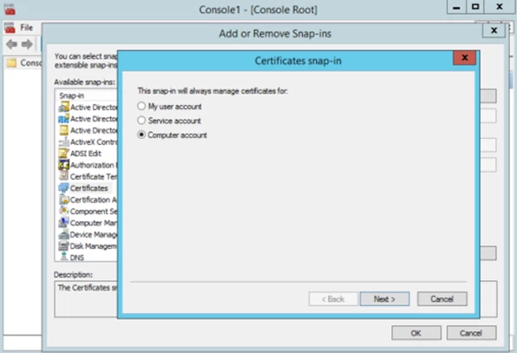This screenshot has height=353, width=517.
Task: Select the third Active Directory snap-in icon
Action: (63, 130)
